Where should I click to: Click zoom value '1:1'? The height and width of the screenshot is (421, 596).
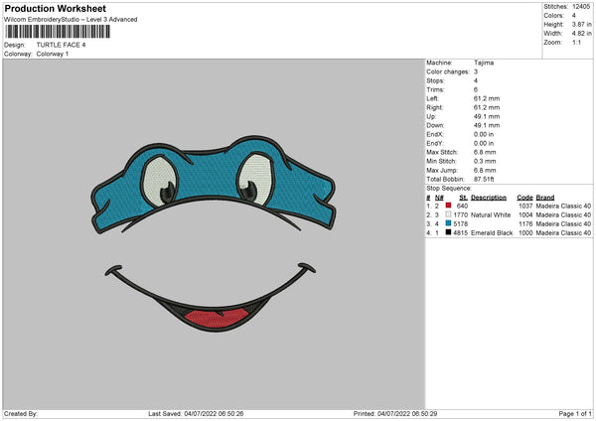[576, 42]
